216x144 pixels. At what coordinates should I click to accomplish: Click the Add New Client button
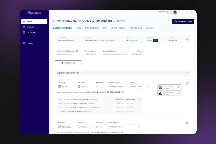(x=183, y=22)
